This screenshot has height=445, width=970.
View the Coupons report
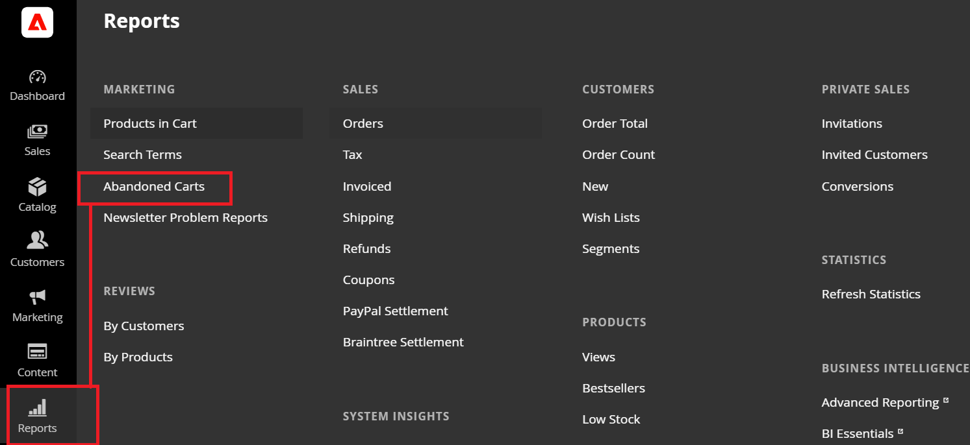tap(368, 280)
